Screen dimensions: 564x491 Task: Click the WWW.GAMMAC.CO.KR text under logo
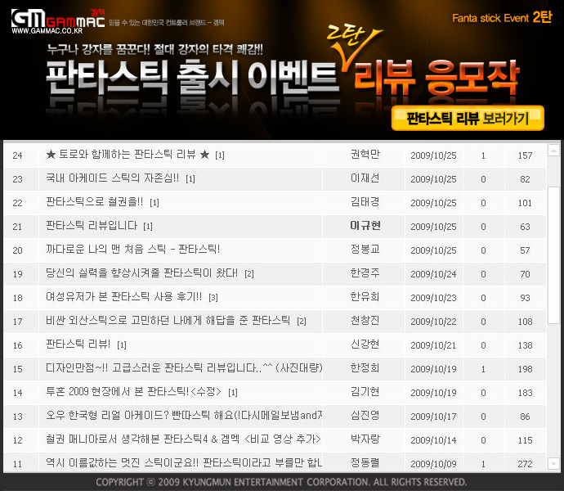pyautogui.click(x=47, y=31)
